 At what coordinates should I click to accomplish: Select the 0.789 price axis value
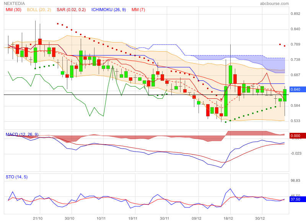(295, 44)
